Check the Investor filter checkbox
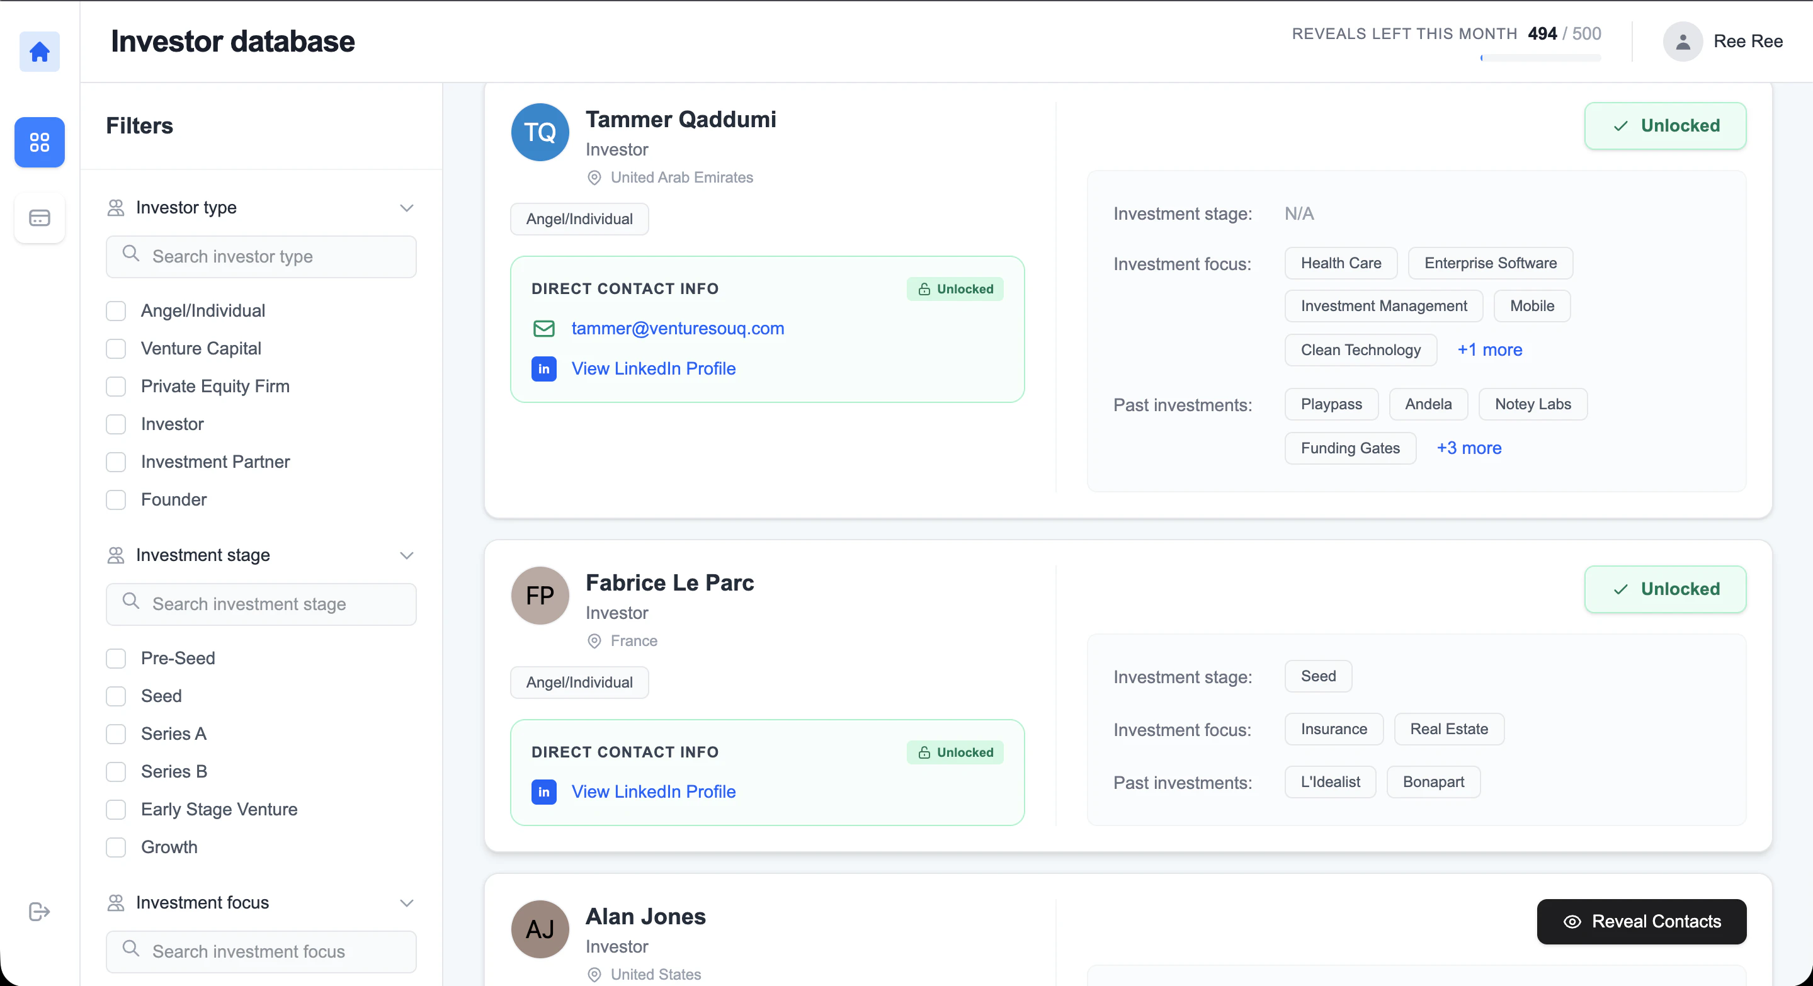This screenshot has height=986, width=1813. 115,424
